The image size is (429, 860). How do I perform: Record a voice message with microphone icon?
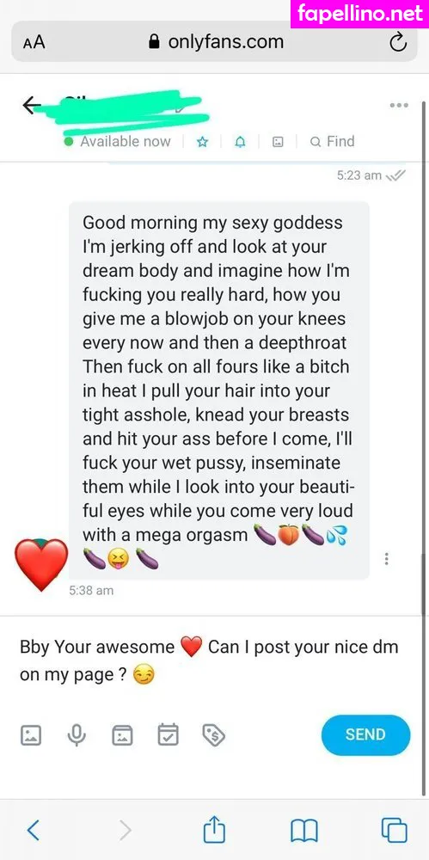(x=77, y=735)
